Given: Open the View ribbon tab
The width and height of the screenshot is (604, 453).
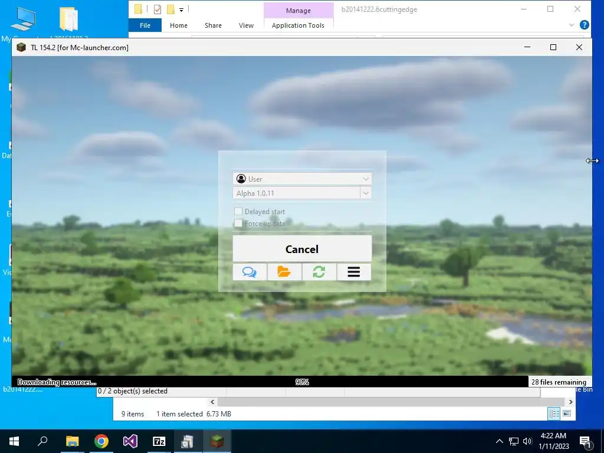Looking at the screenshot, I should (x=246, y=25).
